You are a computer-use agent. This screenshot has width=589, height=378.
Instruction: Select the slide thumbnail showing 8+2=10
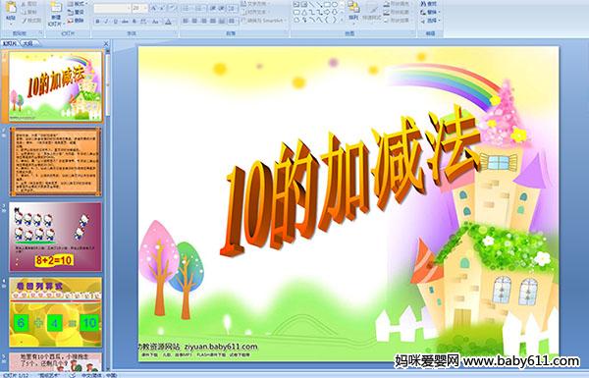(56, 237)
